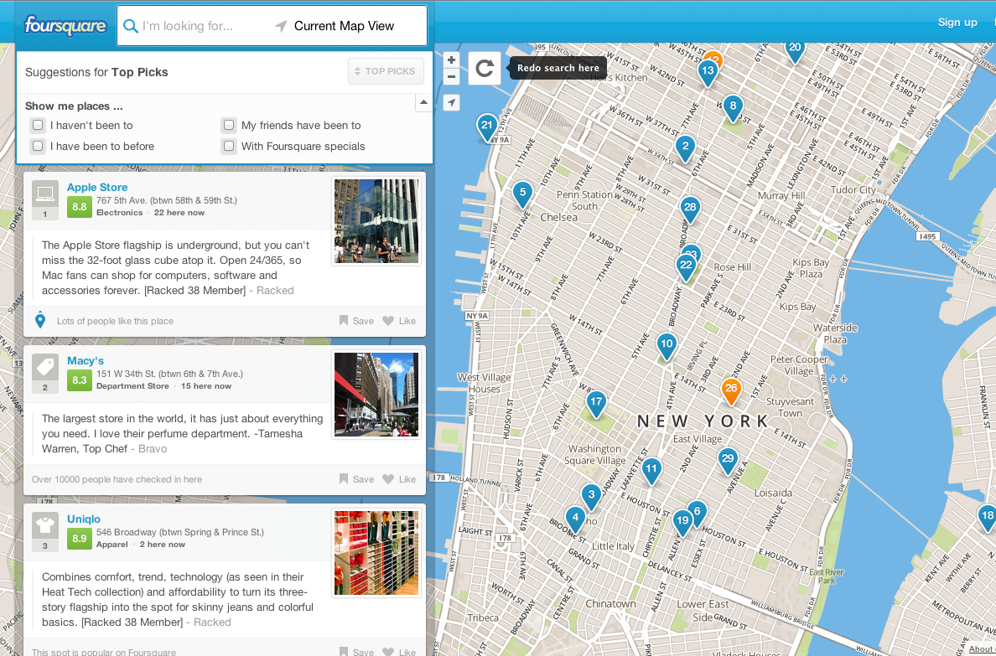Viewport: 996px width, 656px height.
Task: Click the Apple Store electronics category icon
Action: coord(45,194)
